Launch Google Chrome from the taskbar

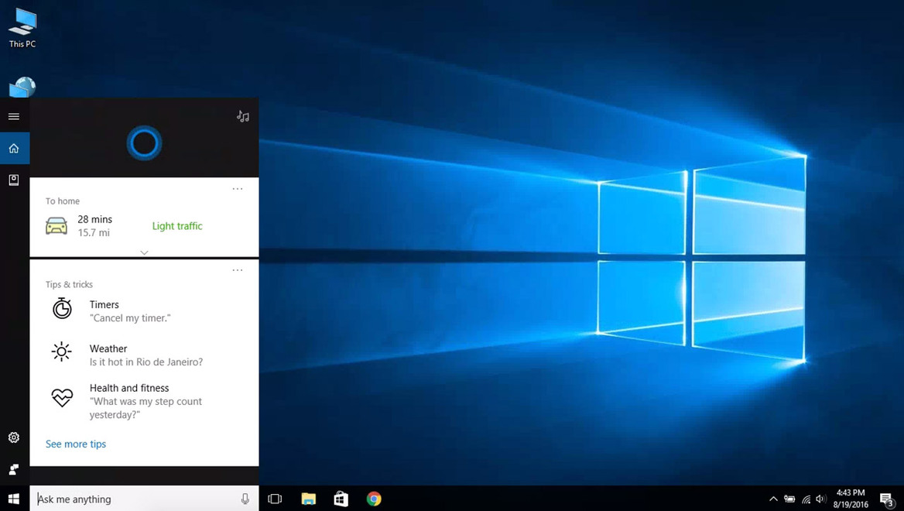pyautogui.click(x=374, y=499)
